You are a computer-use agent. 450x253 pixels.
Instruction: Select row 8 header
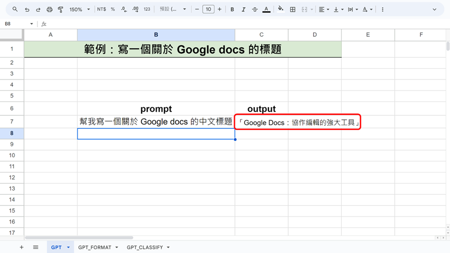tap(12, 133)
